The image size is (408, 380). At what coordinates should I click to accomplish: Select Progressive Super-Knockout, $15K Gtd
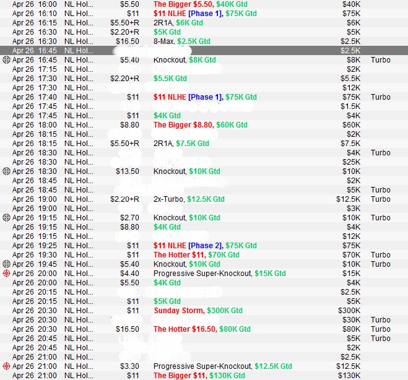[x=220, y=274]
